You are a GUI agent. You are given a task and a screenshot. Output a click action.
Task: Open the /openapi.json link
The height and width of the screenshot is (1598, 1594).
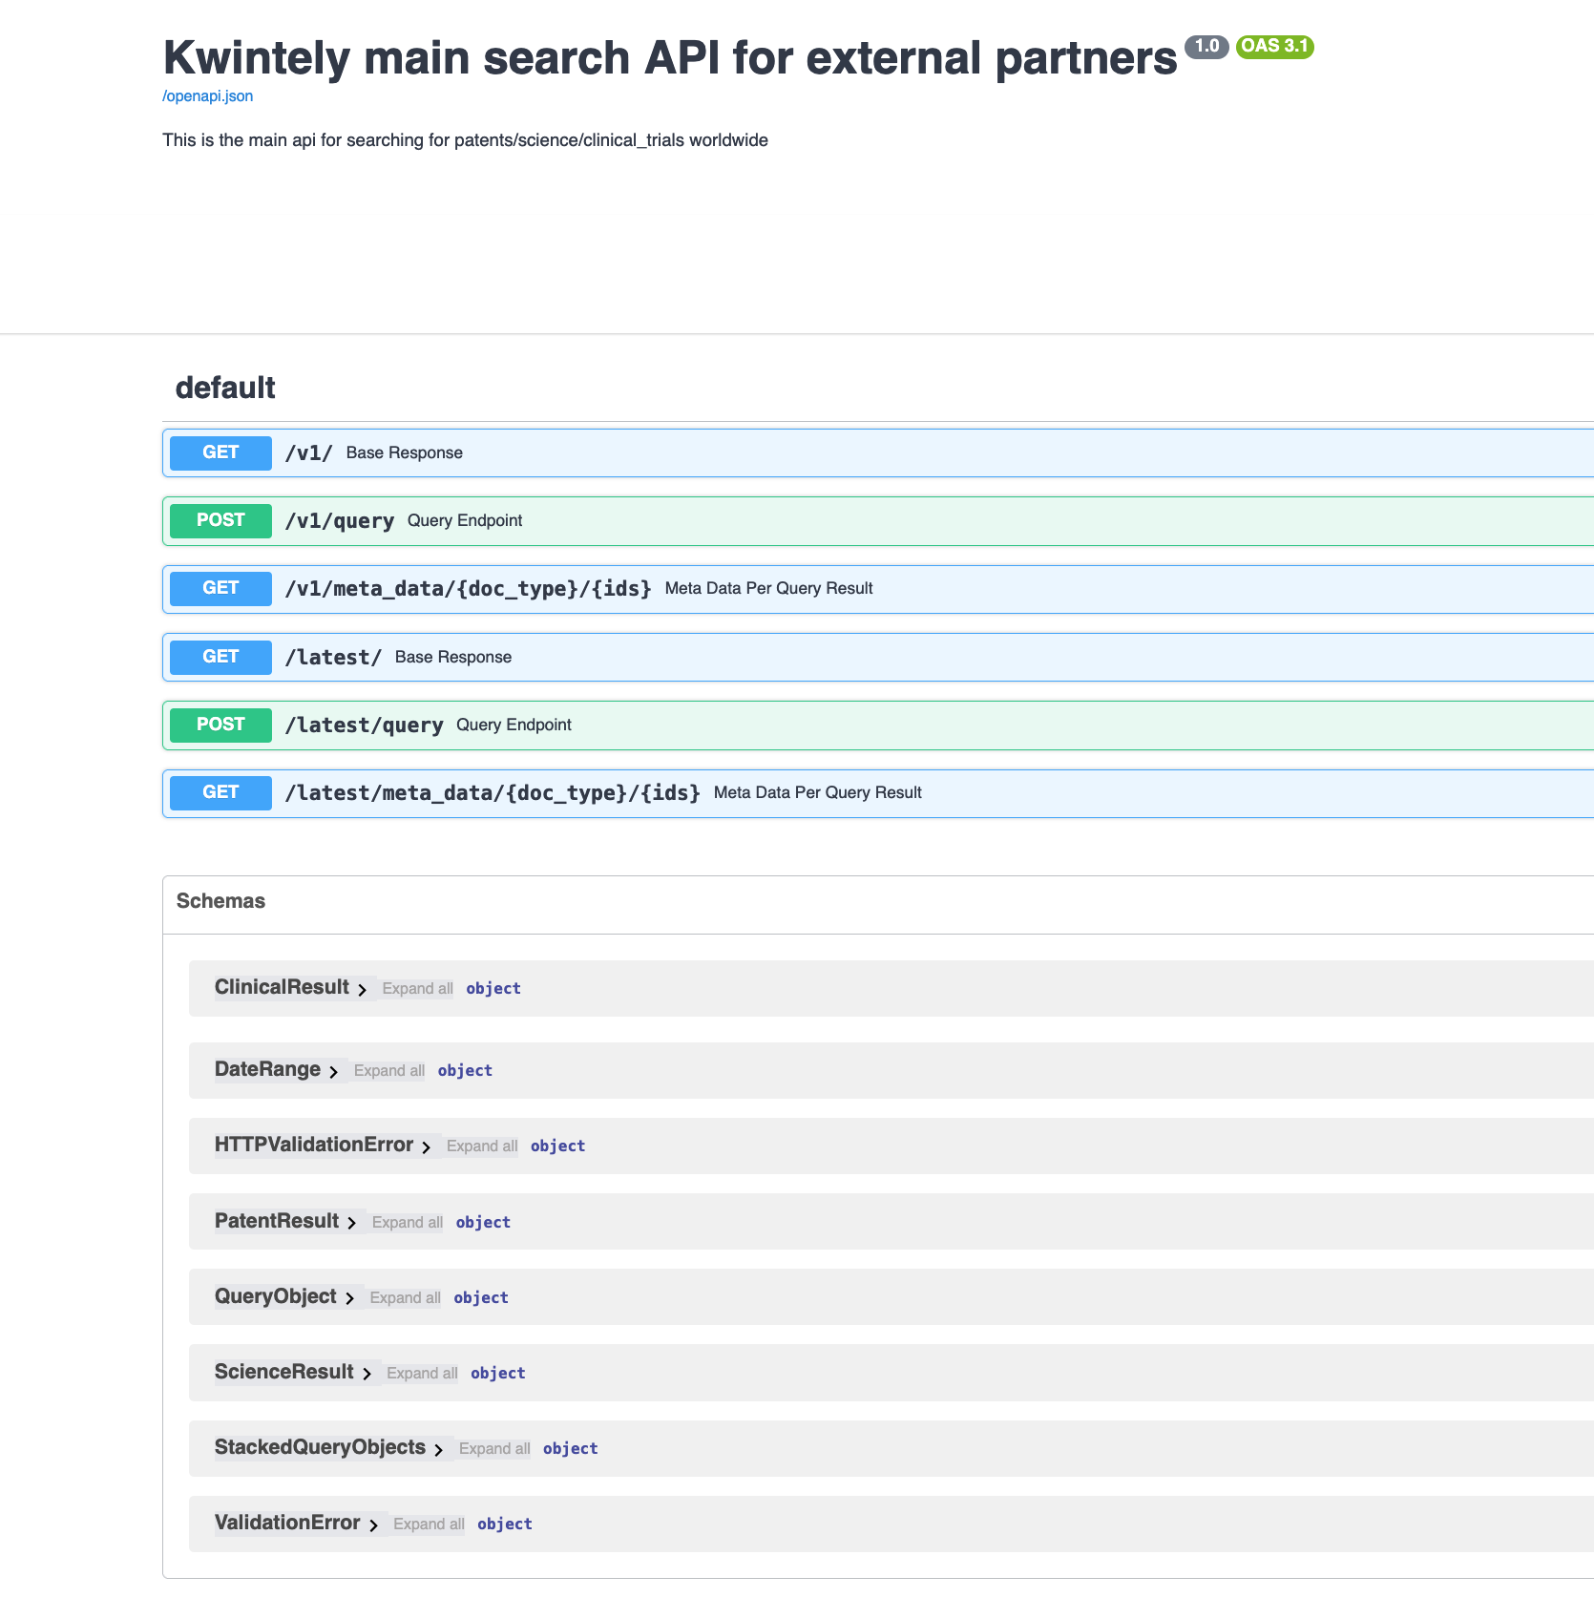207,95
